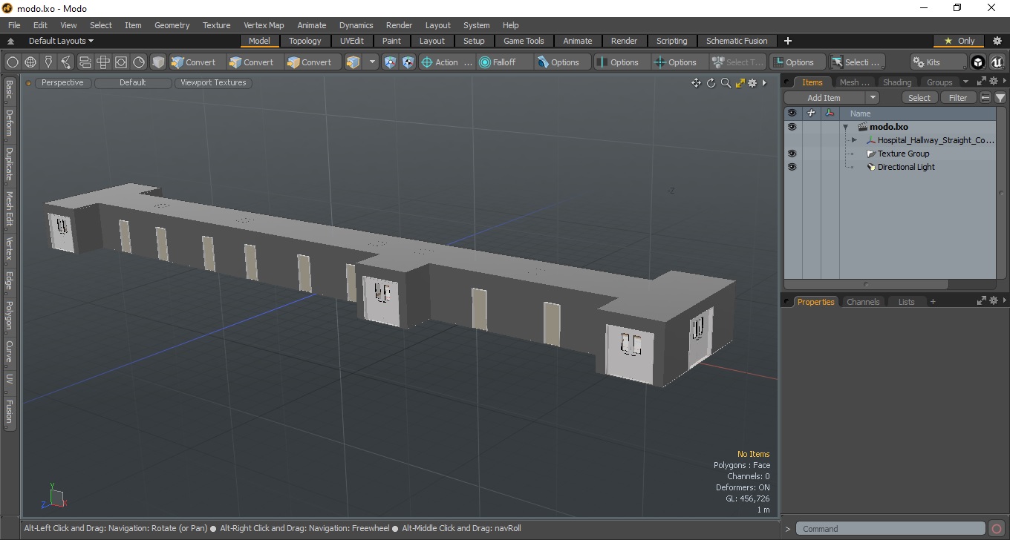Click the viewport zoom magnifier icon
The width and height of the screenshot is (1010, 540).
click(x=726, y=83)
